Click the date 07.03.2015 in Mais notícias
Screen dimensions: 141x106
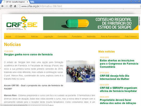point(104,73)
